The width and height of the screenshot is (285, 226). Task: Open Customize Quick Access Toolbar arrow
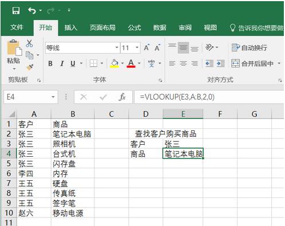coord(69,10)
